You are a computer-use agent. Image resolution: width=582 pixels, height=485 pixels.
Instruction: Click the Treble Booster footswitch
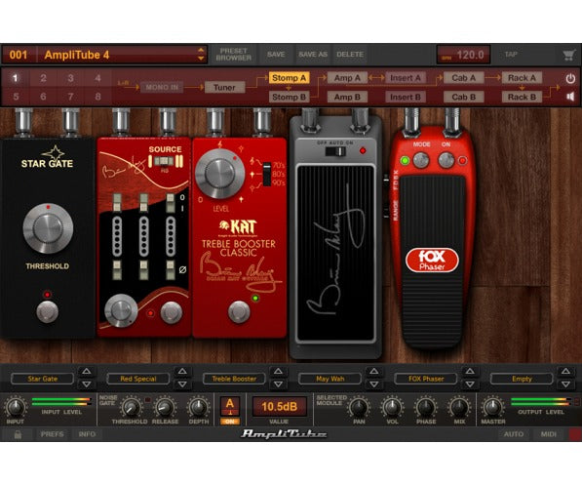pos(239,311)
